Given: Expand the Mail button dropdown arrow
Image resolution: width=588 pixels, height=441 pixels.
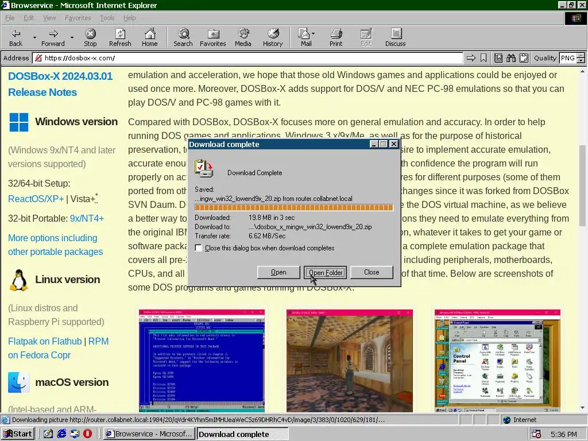Looking at the screenshot, I should coord(313,34).
